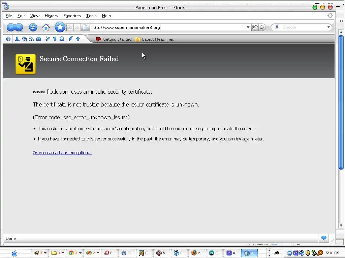This screenshot has width=345, height=258.
Task: Click the yellow security officer warning icon
Action: point(26,64)
